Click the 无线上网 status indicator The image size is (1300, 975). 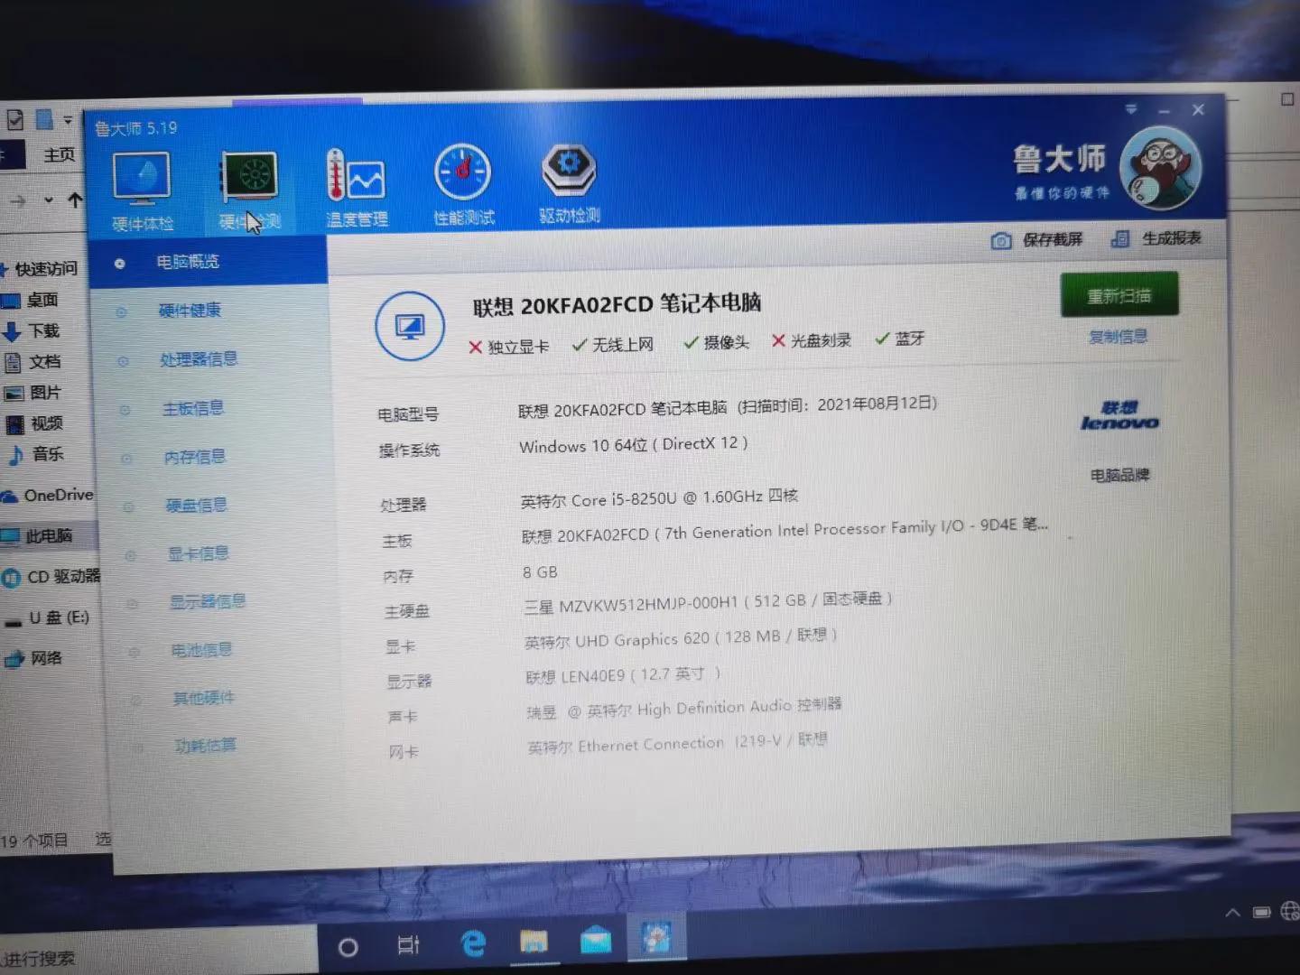pos(613,345)
